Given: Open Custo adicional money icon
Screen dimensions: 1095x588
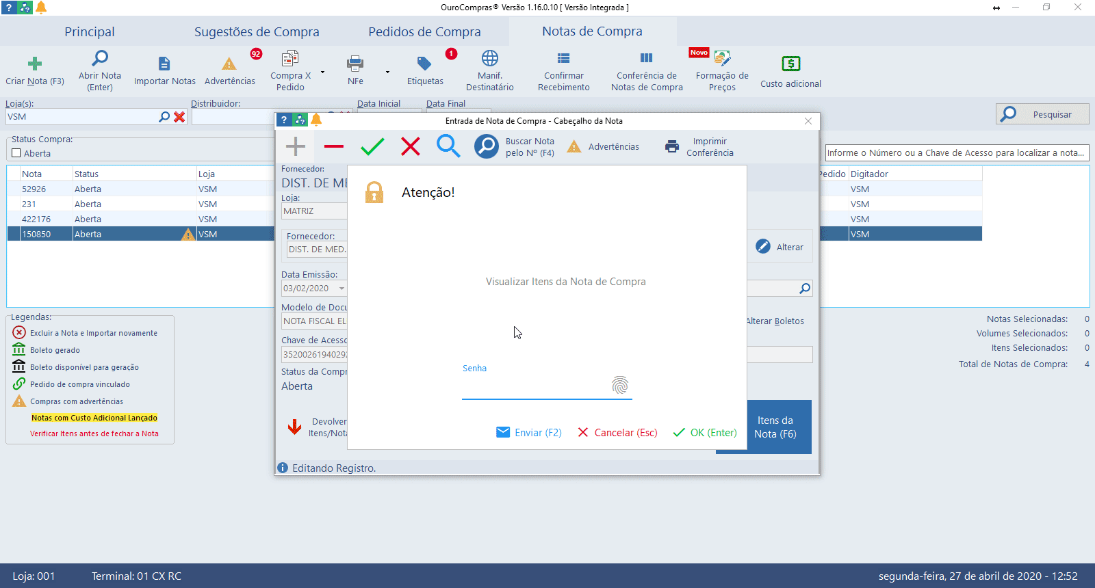Looking at the screenshot, I should 790,64.
